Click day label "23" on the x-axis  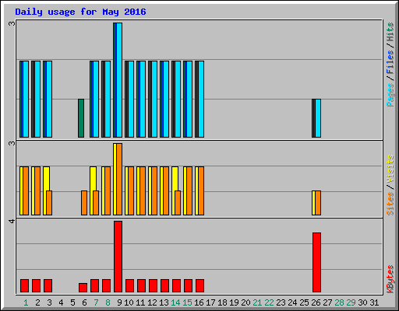pos(281,302)
